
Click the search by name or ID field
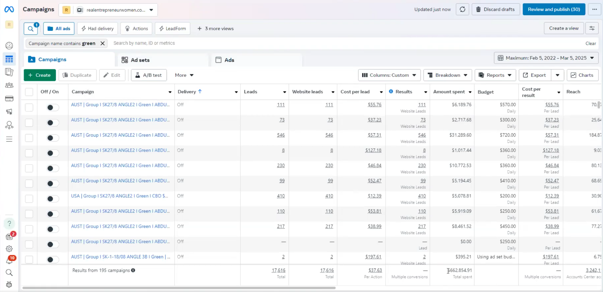point(345,43)
